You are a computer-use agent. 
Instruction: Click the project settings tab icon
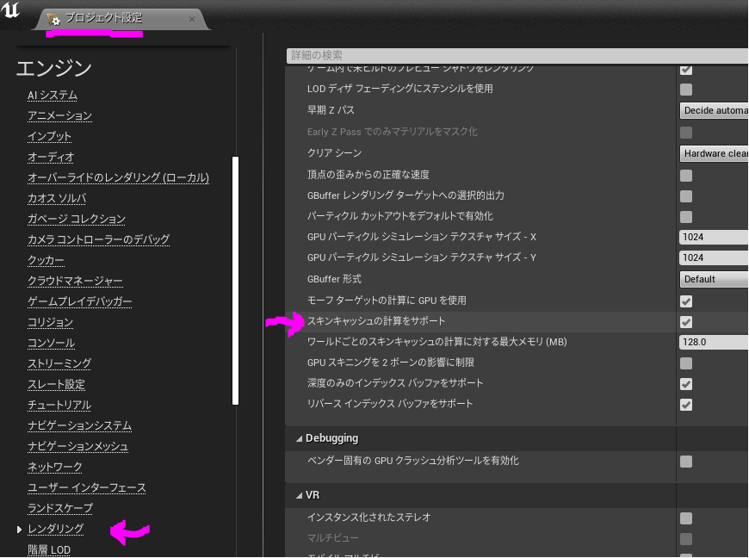53,19
